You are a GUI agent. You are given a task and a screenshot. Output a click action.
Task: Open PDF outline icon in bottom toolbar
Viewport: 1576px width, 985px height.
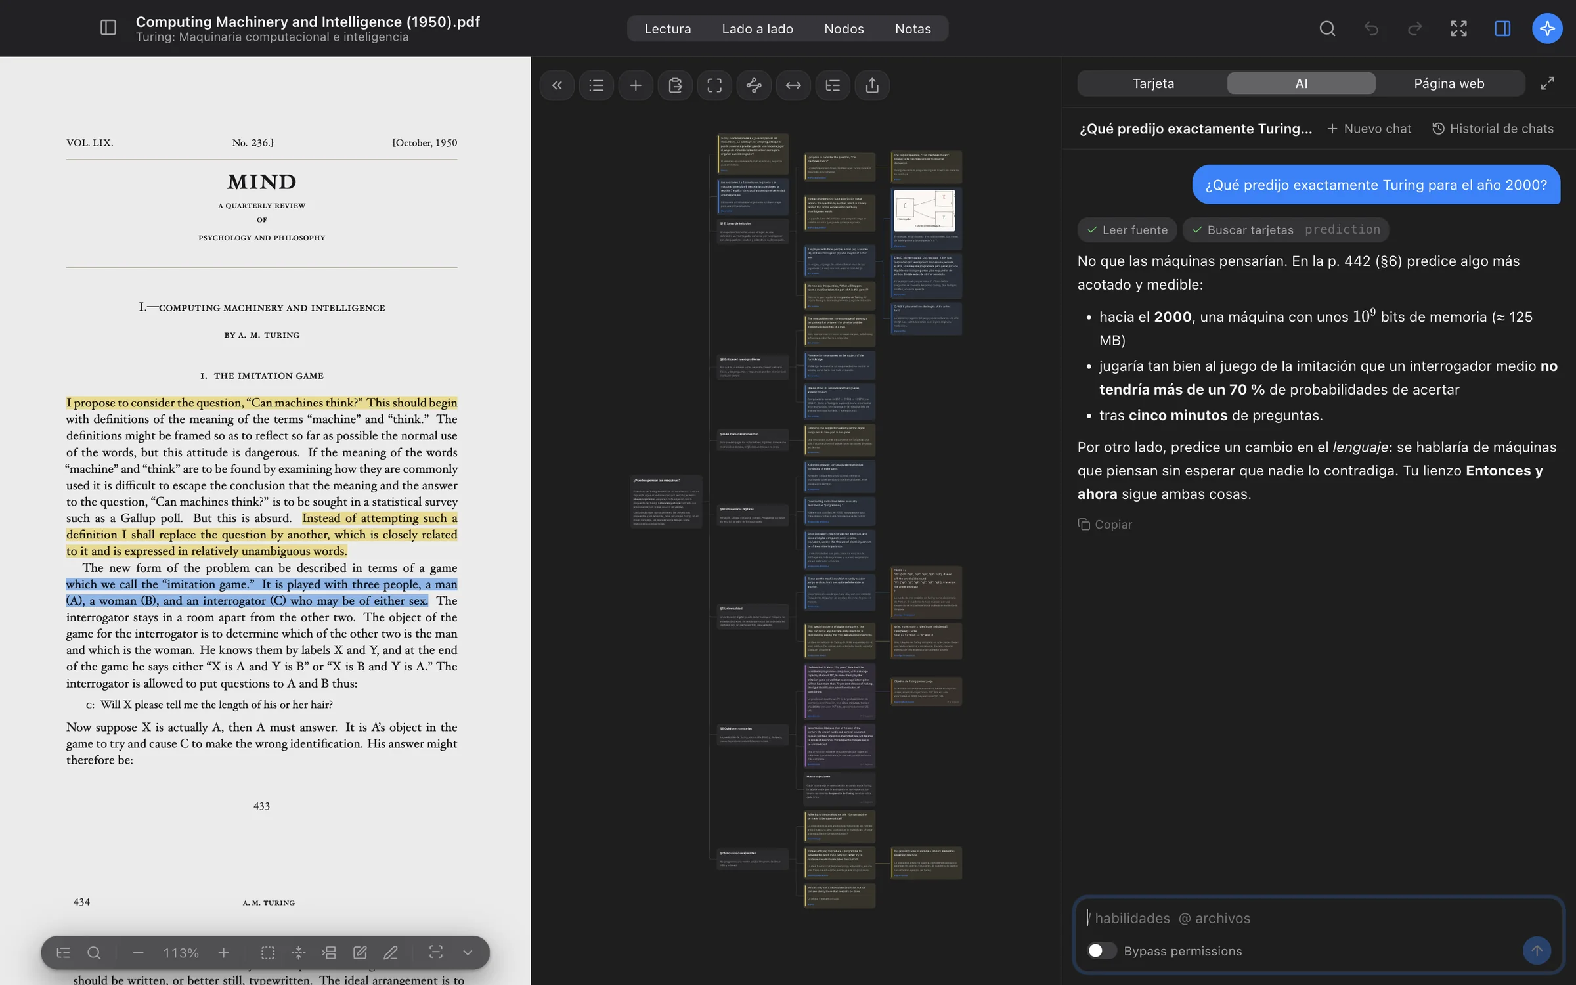click(x=63, y=953)
